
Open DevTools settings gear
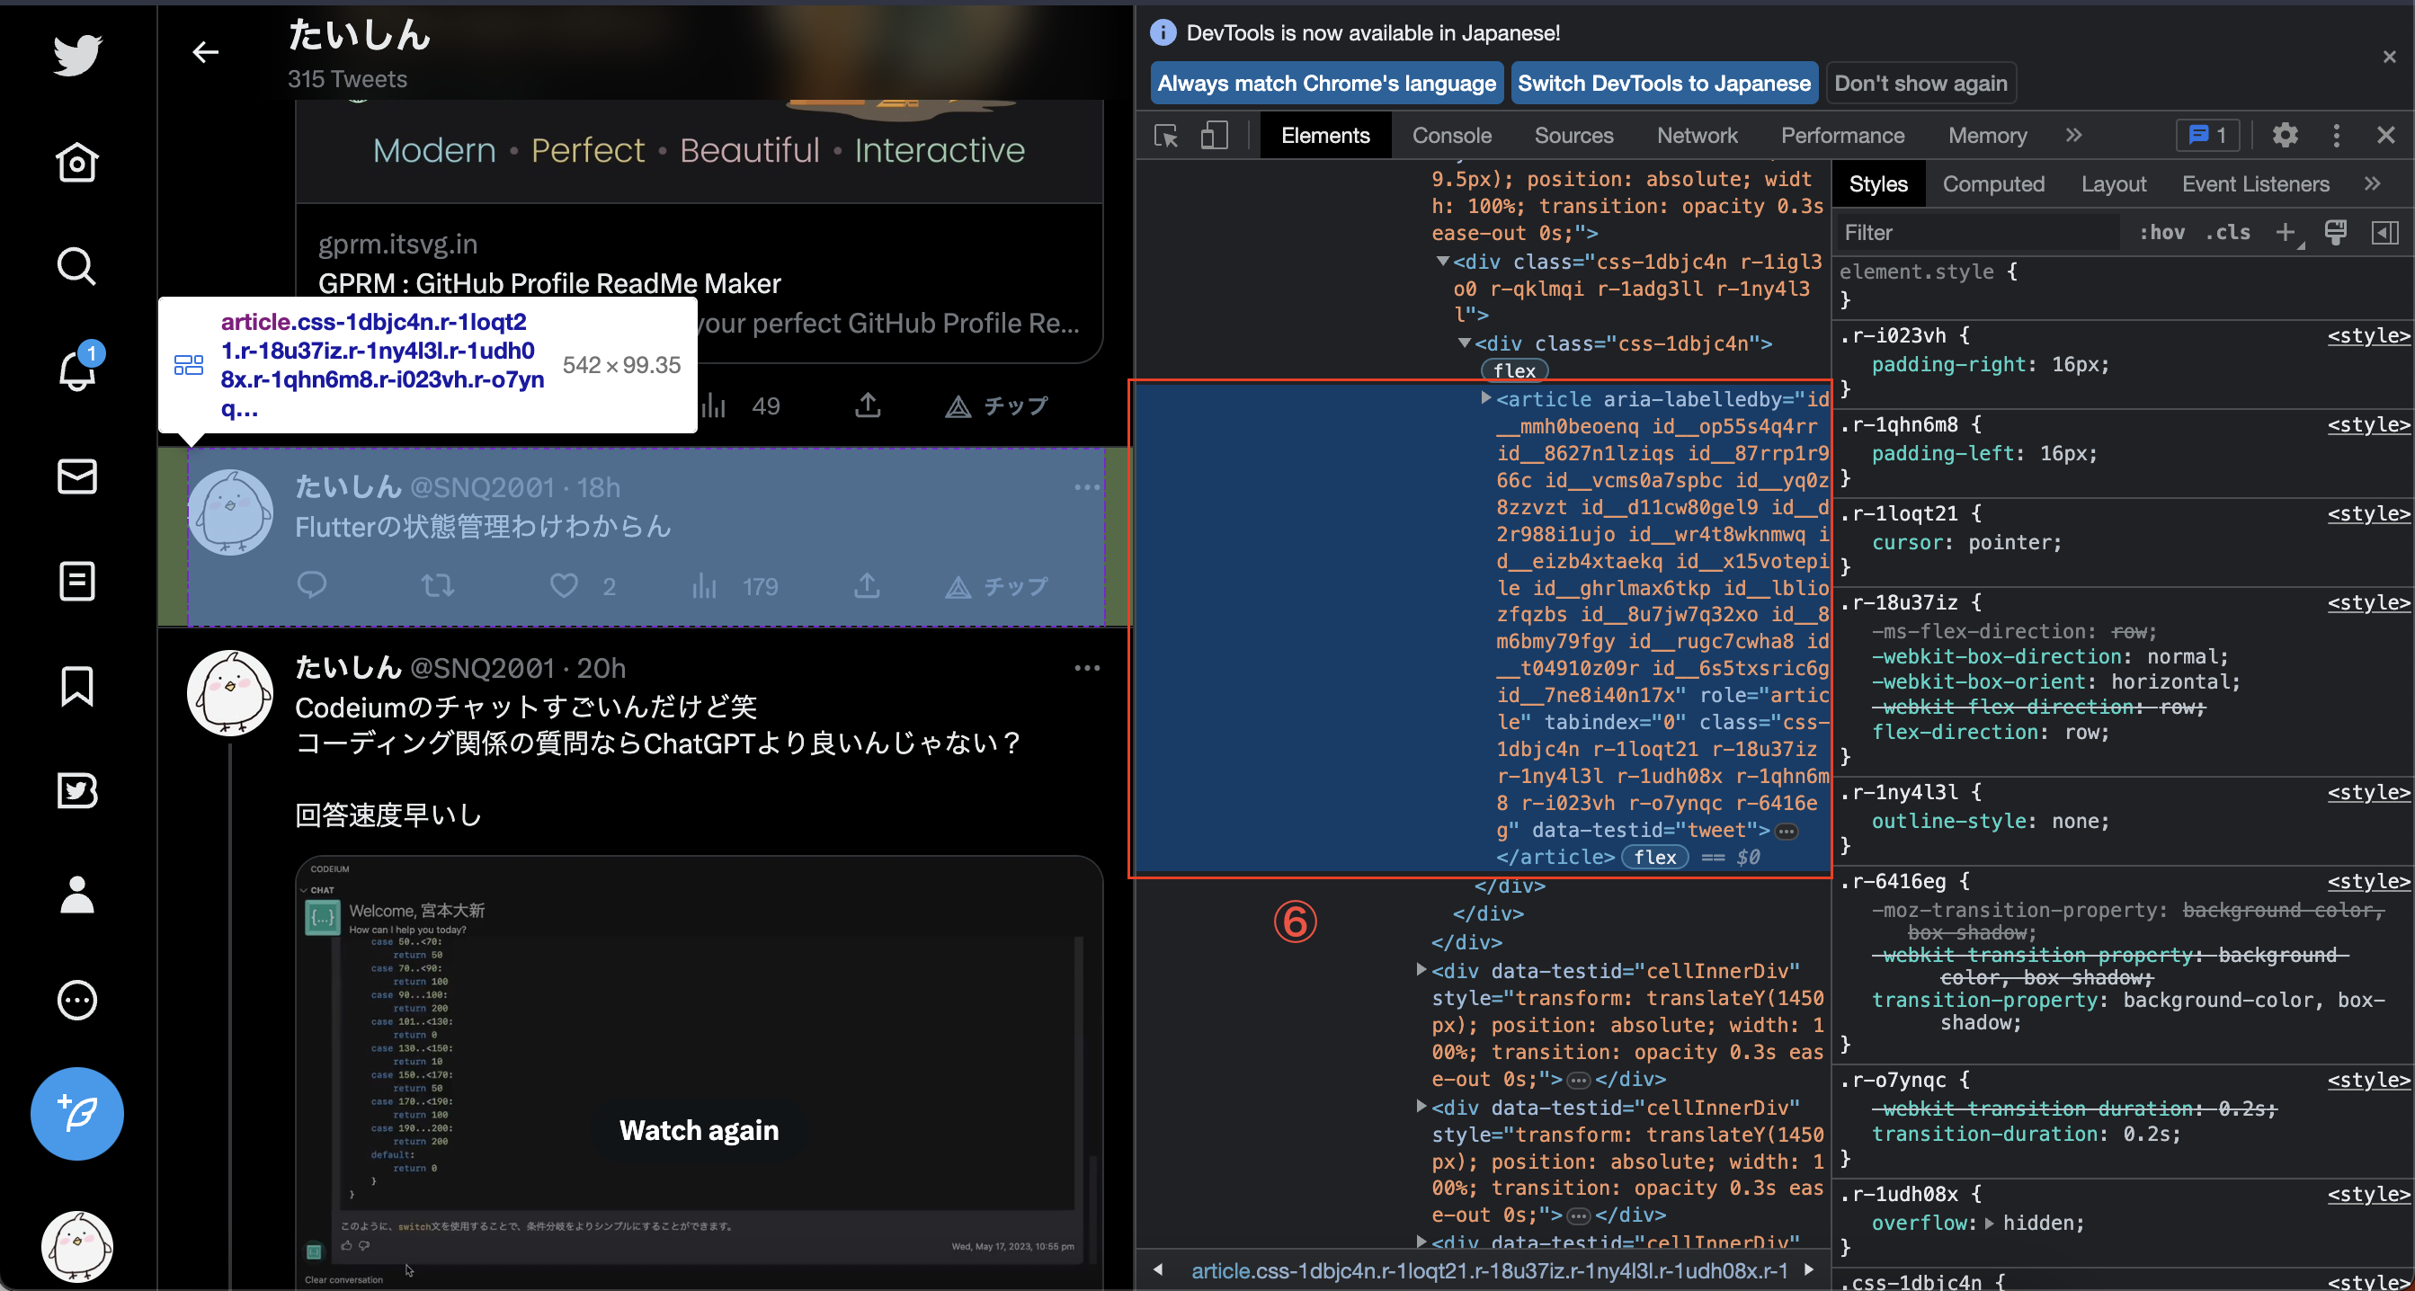(2284, 136)
